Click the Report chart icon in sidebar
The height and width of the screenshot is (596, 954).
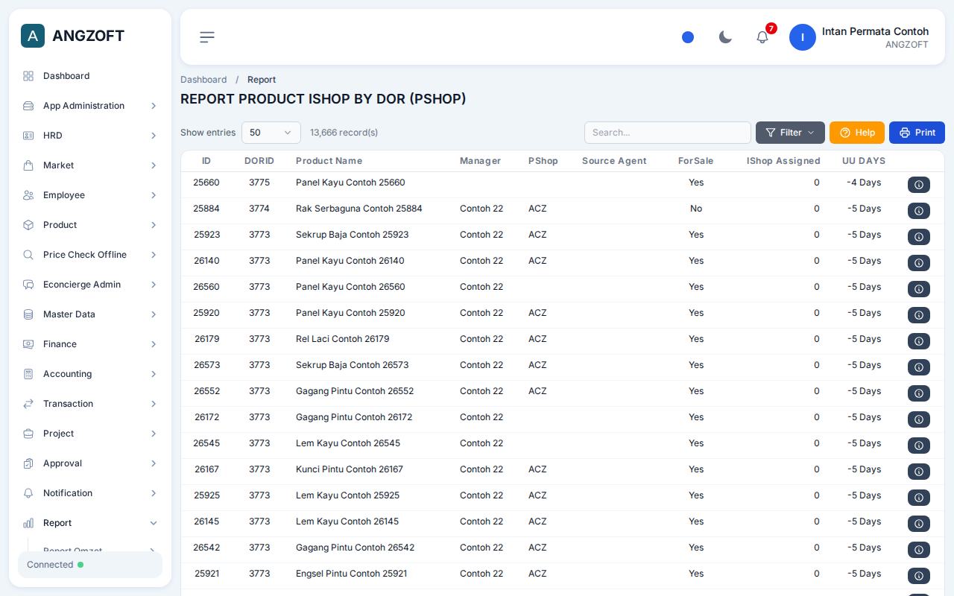coord(28,523)
